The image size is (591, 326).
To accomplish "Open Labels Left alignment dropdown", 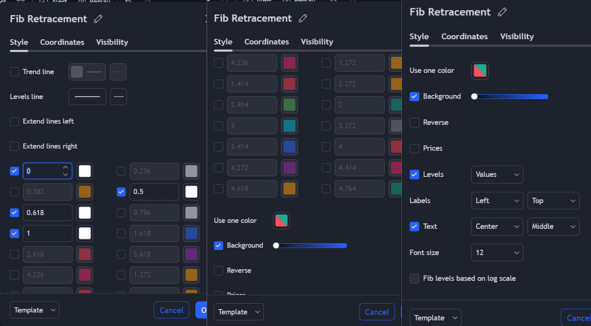I will pyautogui.click(x=496, y=200).
